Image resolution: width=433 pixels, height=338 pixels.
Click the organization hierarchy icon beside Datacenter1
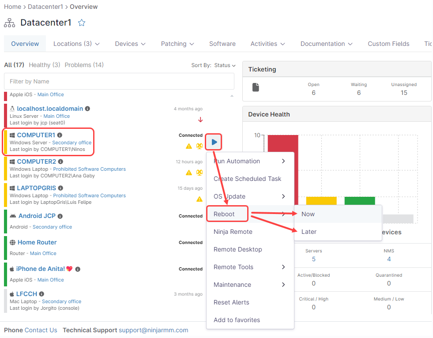(9, 23)
